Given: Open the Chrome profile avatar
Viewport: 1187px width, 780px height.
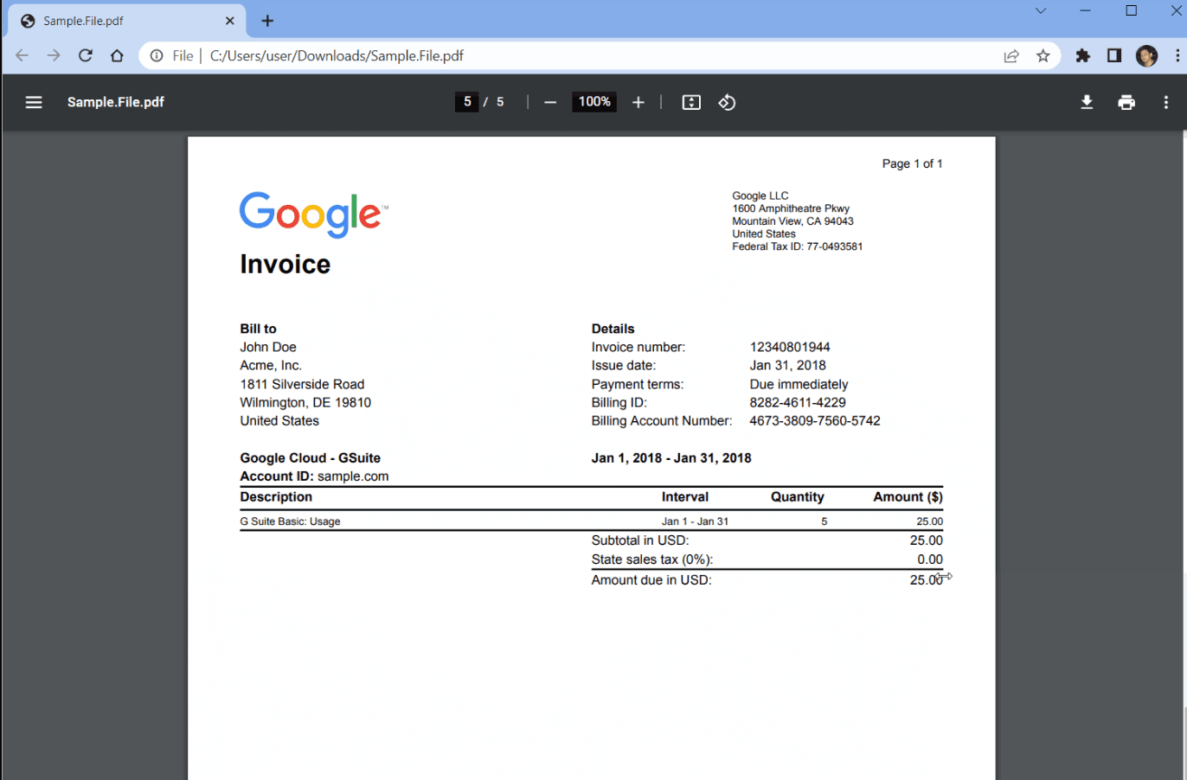Looking at the screenshot, I should (x=1145, y=54).
